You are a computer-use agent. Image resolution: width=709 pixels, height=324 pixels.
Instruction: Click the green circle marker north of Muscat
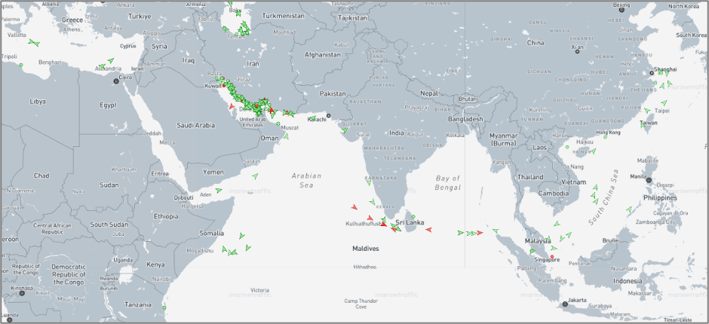(x=278, y=124)
